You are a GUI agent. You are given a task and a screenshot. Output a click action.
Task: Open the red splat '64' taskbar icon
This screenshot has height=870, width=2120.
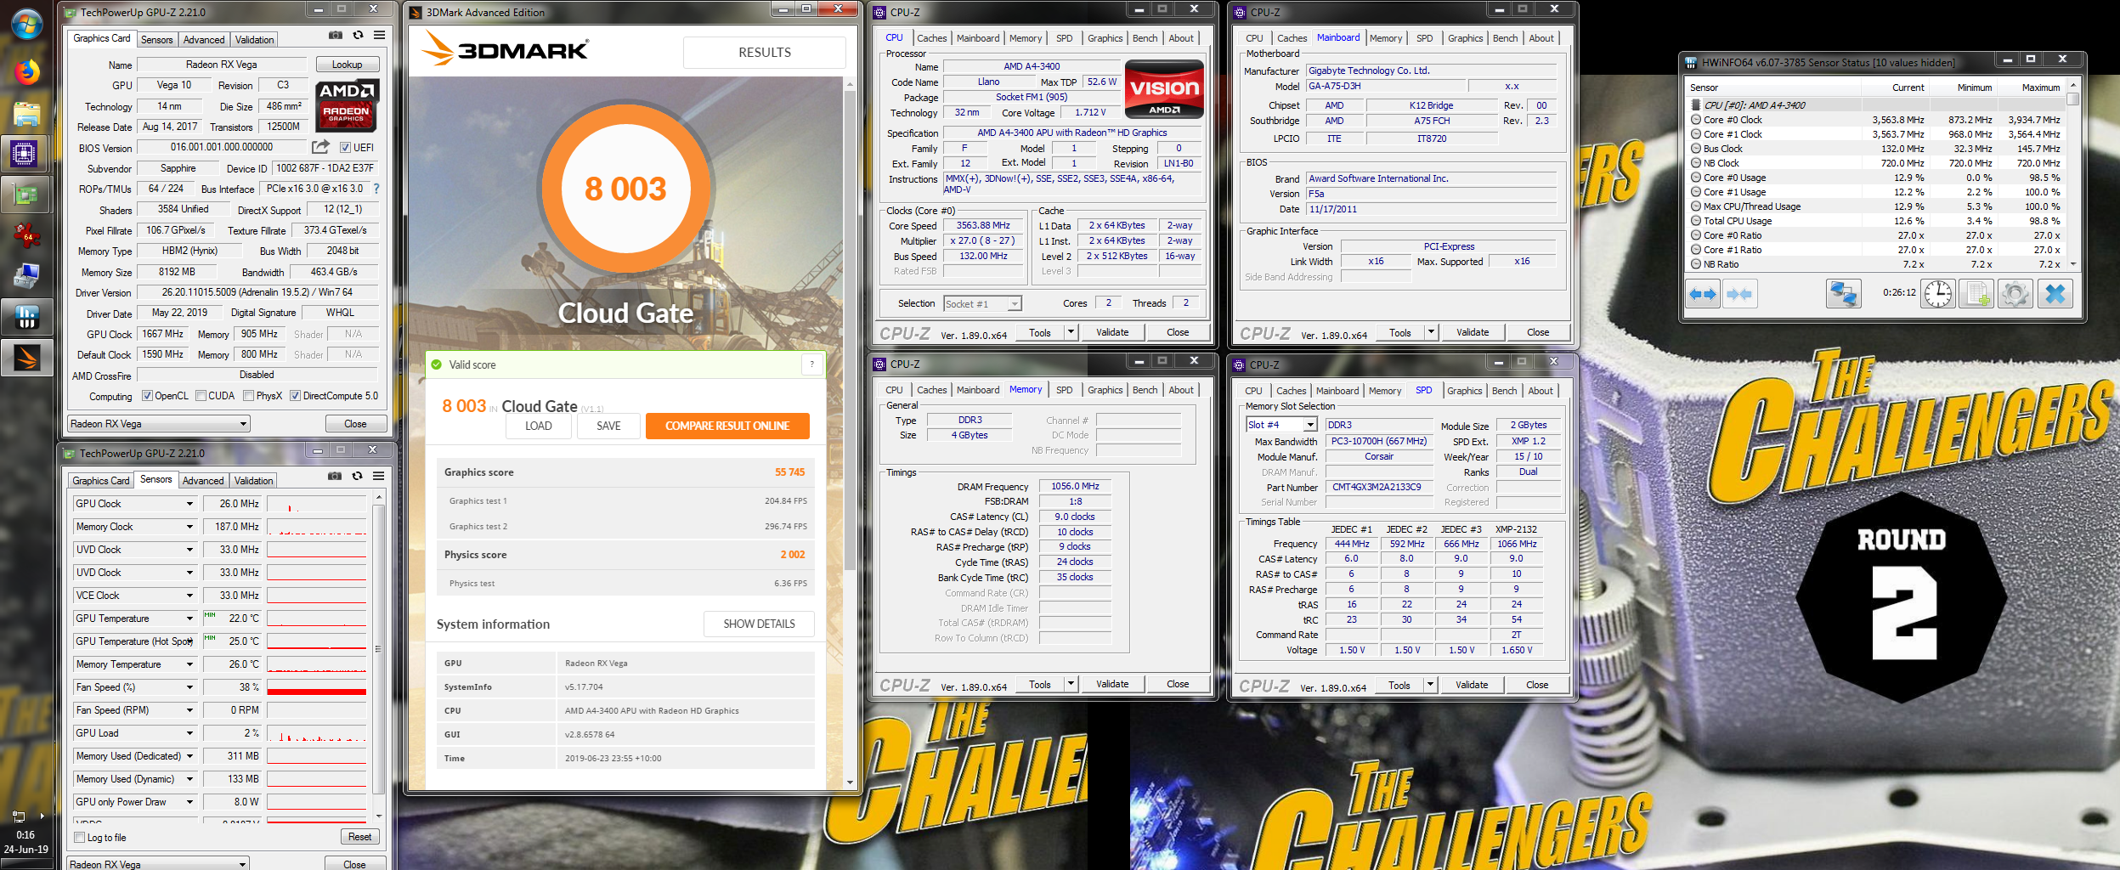tap(26, 235)
